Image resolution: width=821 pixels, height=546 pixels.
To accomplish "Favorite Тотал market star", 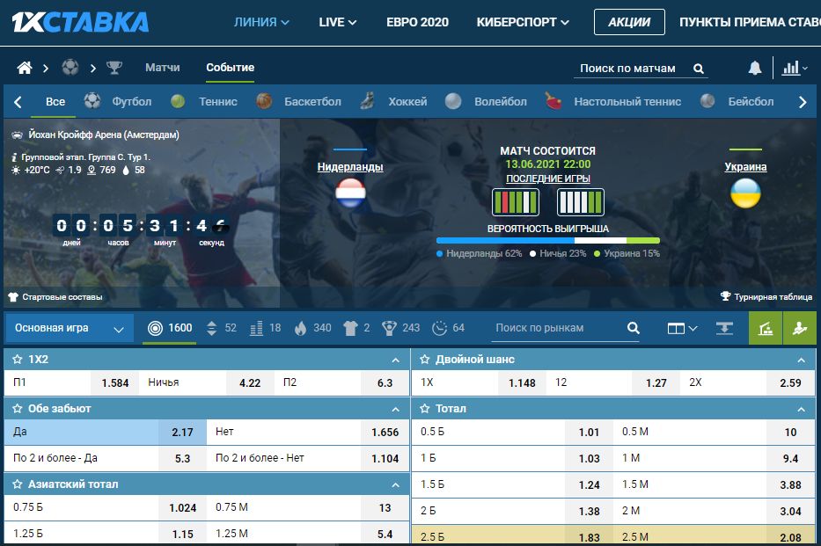I will (425, 409).
